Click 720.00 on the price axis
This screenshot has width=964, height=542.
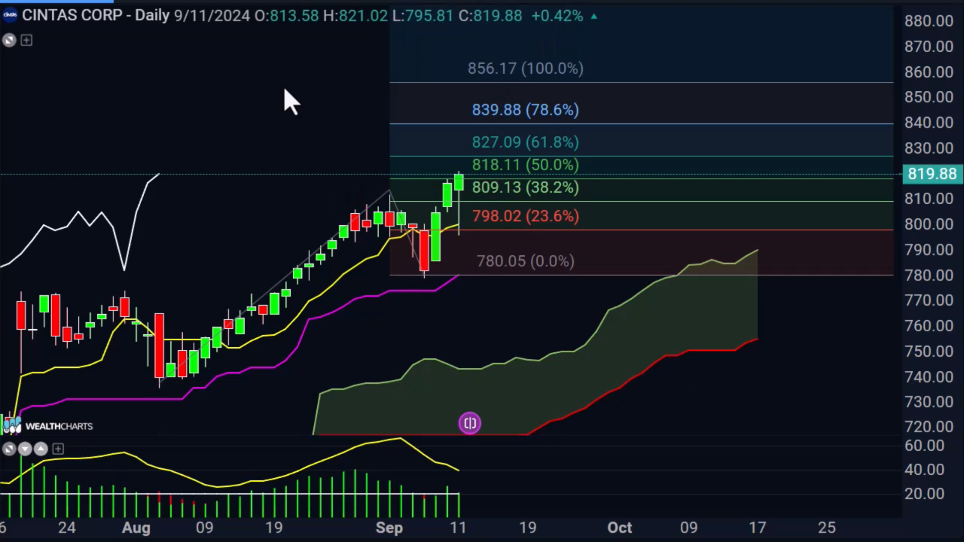click(x=929, y=427)
